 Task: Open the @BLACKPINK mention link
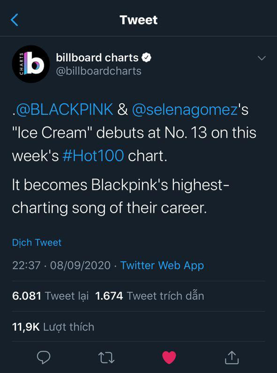click(x=65, y=110)
